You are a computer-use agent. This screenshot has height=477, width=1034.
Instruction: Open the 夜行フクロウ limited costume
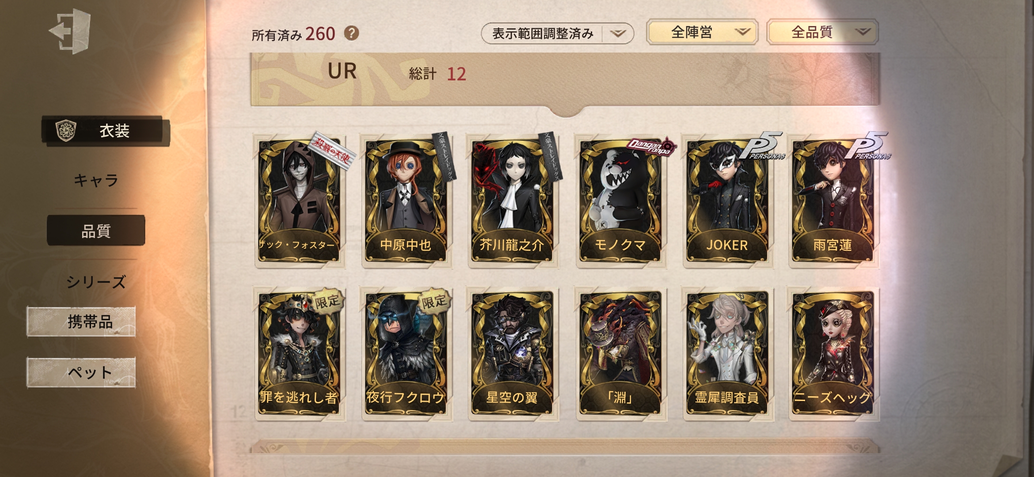coord(406,353)
